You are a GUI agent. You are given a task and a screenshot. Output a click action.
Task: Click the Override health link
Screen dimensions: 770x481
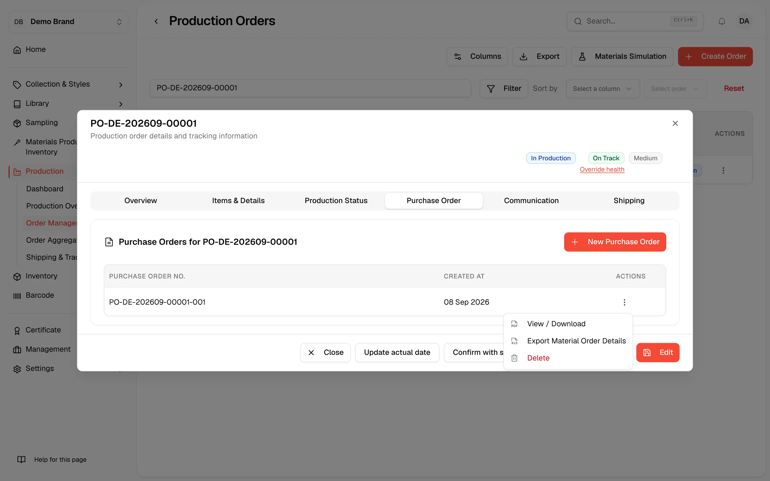point(602,170)
